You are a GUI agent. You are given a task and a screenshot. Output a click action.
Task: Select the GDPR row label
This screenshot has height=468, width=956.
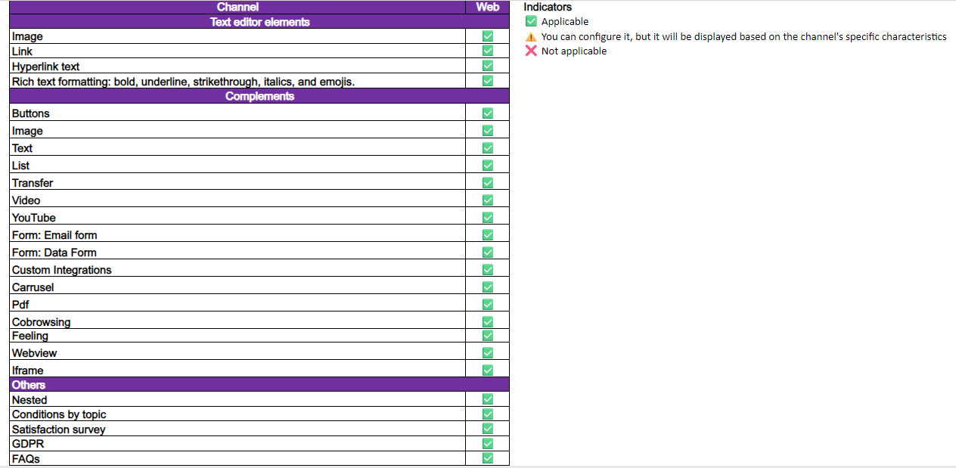pyautogui.click(x=28, y=444)
